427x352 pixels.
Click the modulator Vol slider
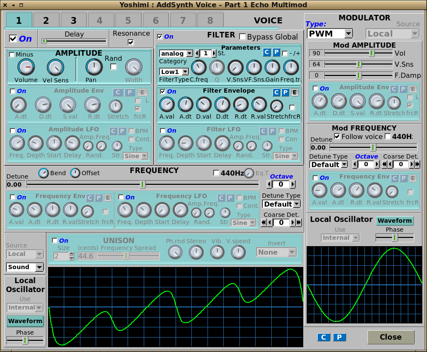pyautogui.click(x=371, y=53)
